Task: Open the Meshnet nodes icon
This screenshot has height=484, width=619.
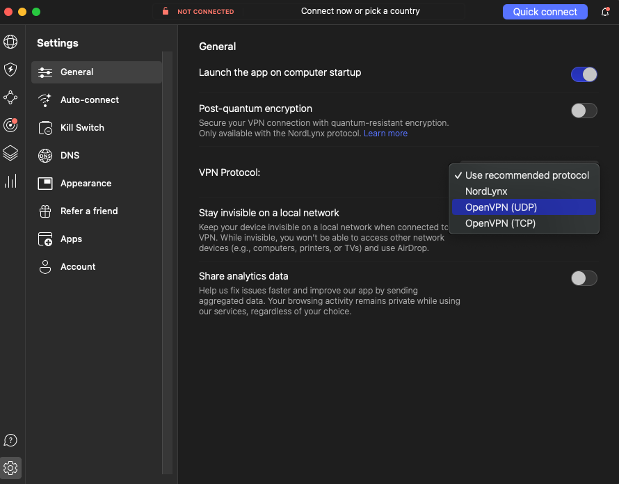Action: pyautogui.click(x=10, y=97)
